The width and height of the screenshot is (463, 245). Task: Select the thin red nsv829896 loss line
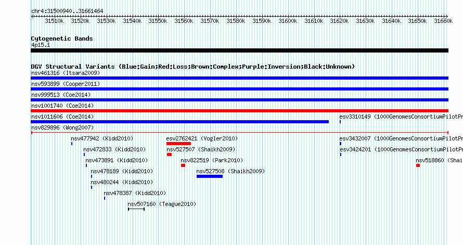point(239,133)
